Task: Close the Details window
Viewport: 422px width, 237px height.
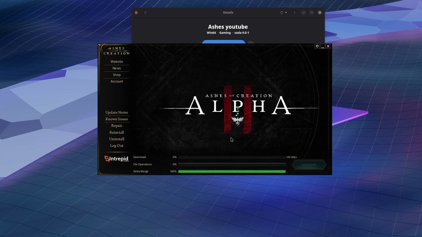Action: coord(320,13)
